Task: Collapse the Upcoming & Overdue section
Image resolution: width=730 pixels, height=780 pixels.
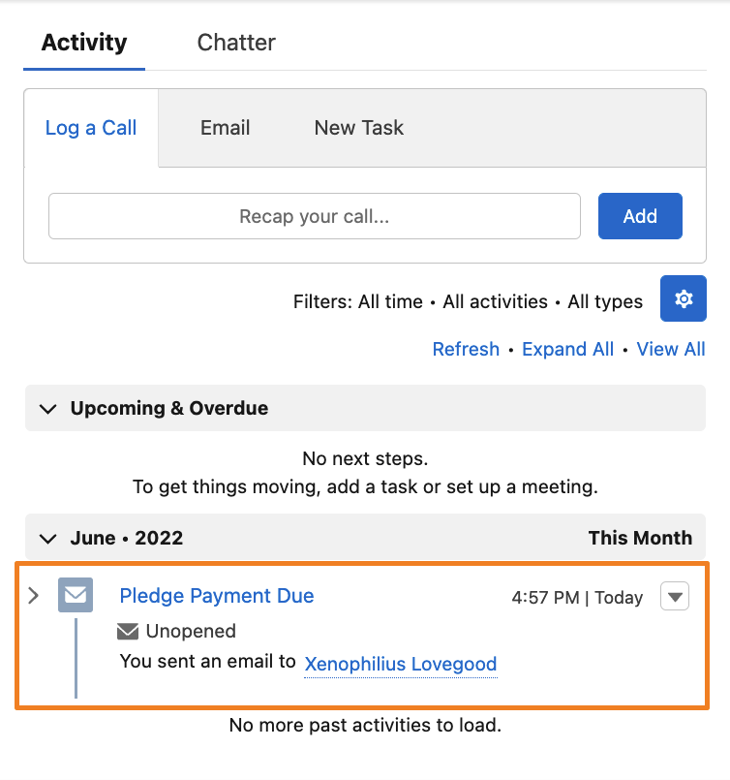Action: click(x=48, y=408)
